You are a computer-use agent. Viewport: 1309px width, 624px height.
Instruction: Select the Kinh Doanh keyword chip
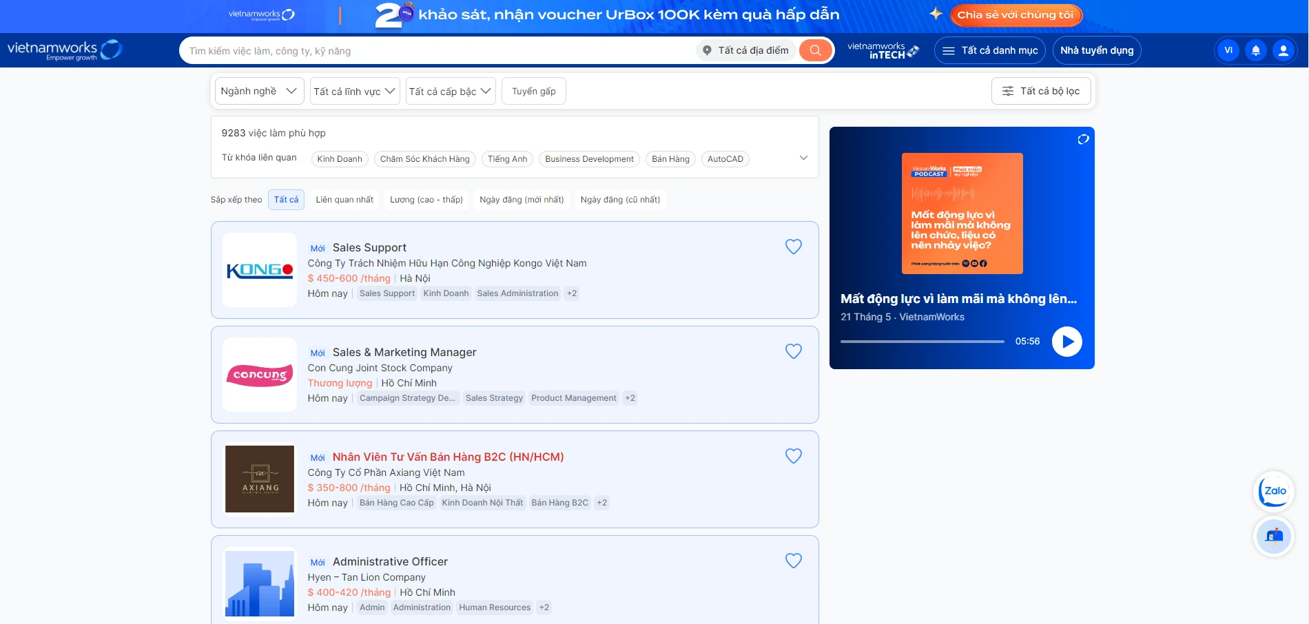tap(340, 159)
